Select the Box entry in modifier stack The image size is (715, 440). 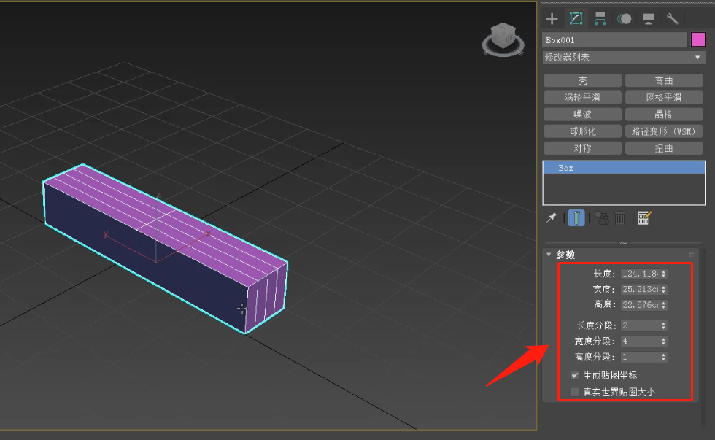[624, 168]
